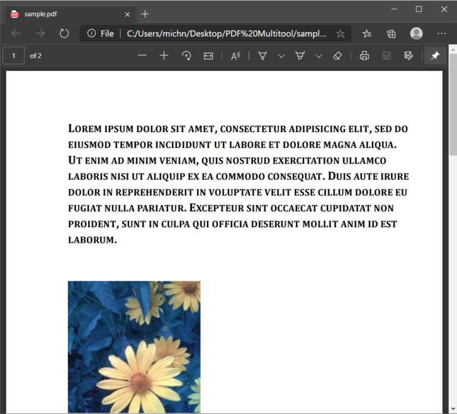
Task: Add this page to favorites star
Action: pyautogui.click(x=340, y=33)
